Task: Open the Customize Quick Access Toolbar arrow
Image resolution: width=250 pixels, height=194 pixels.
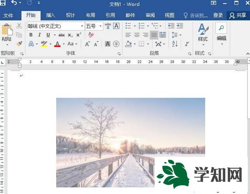Action: [x=39, y=3]
